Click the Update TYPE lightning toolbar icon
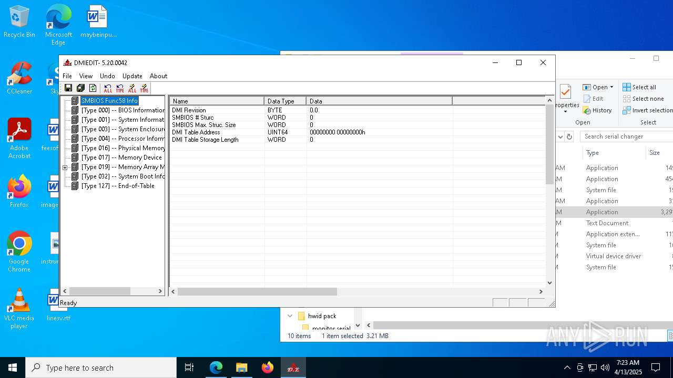This screenshot has height=378, width=673. pyautogui.click(x=144, y=88)
